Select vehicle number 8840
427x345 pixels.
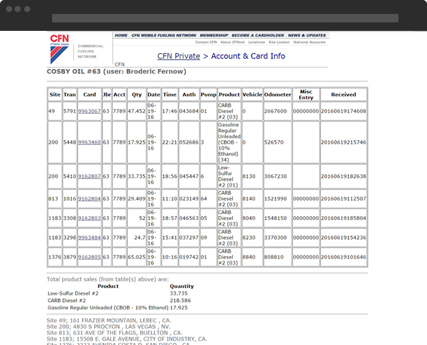249,257
